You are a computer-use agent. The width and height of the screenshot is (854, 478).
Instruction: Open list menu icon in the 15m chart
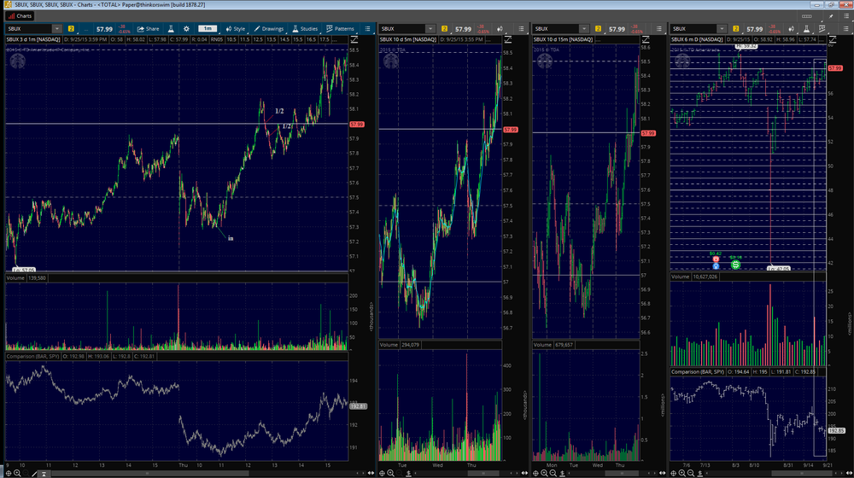point(659,29)
